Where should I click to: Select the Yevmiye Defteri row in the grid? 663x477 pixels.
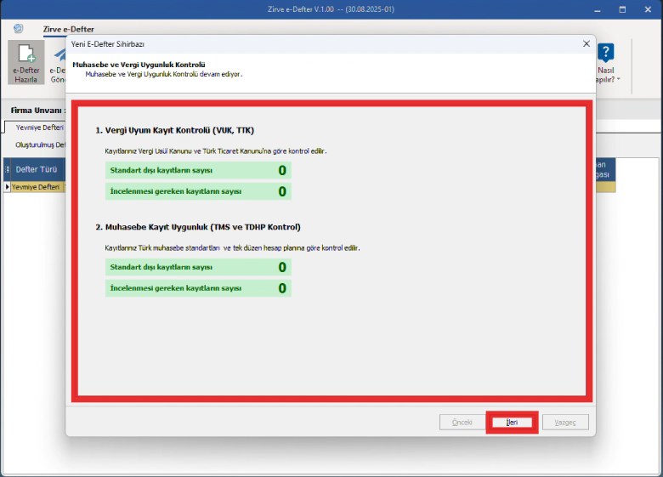(36, 187)
